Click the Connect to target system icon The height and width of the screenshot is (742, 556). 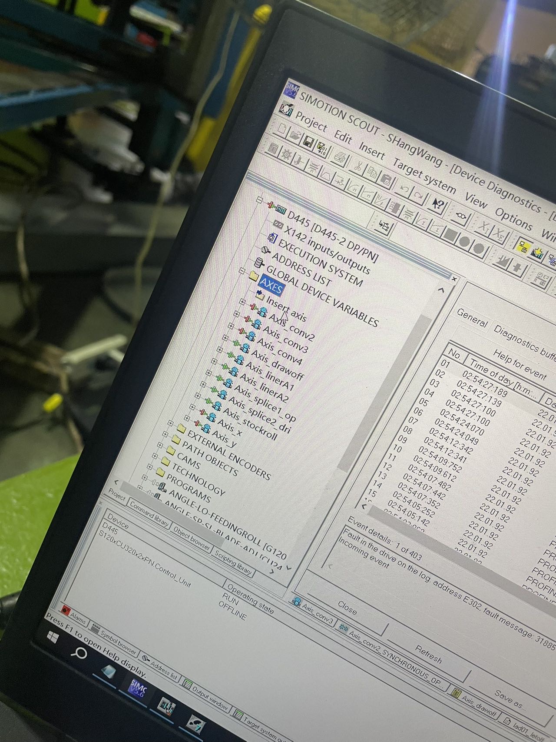pos(462,215)
